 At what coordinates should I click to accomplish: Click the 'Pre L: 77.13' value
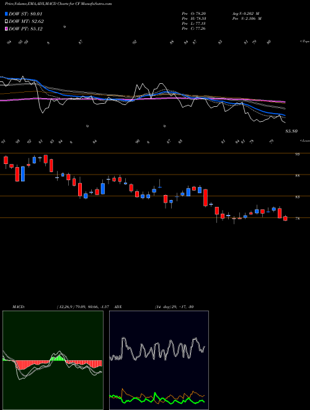coord(194,24)
